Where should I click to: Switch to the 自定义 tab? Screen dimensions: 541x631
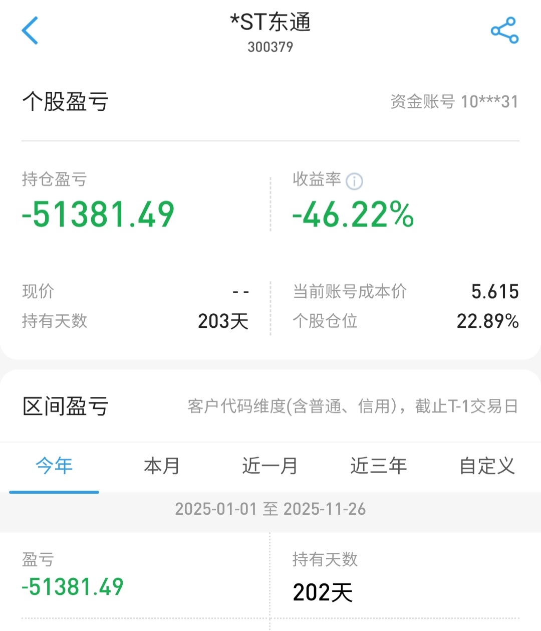(487, 466)
